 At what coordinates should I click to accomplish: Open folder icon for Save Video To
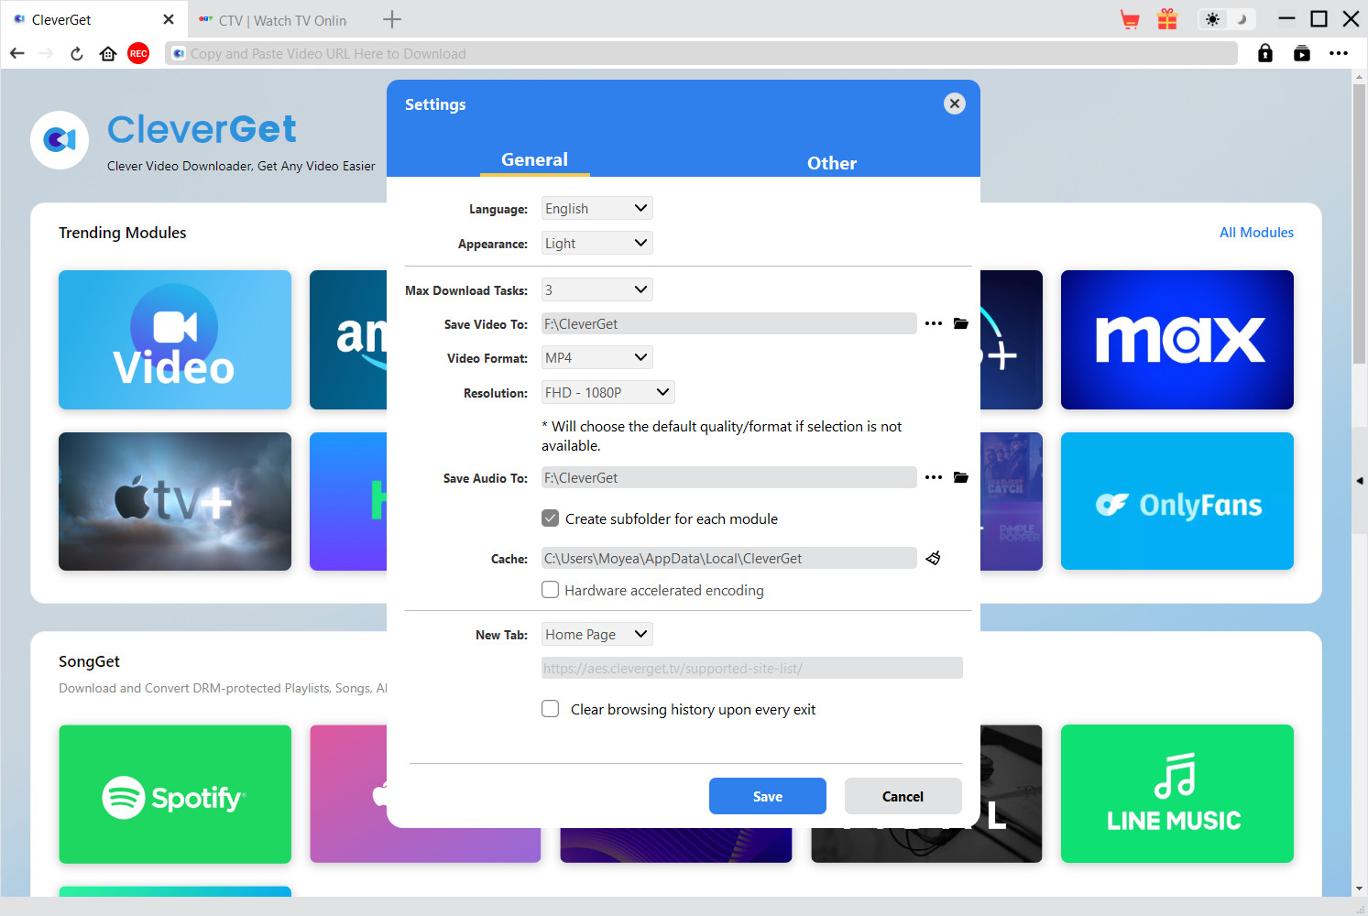pos(961,323)
